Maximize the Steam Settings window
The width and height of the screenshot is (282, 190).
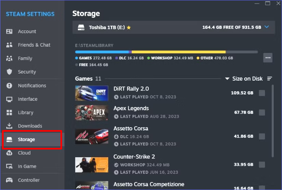(268, 3)
